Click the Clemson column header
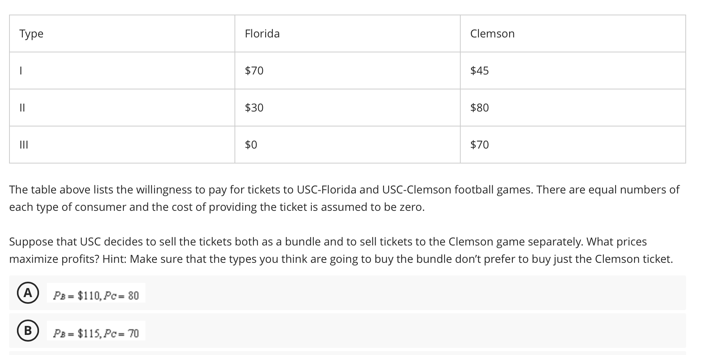 coord(492,33)
